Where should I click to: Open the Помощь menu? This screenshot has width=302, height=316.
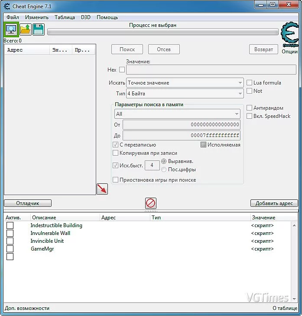tap(107, 17)
